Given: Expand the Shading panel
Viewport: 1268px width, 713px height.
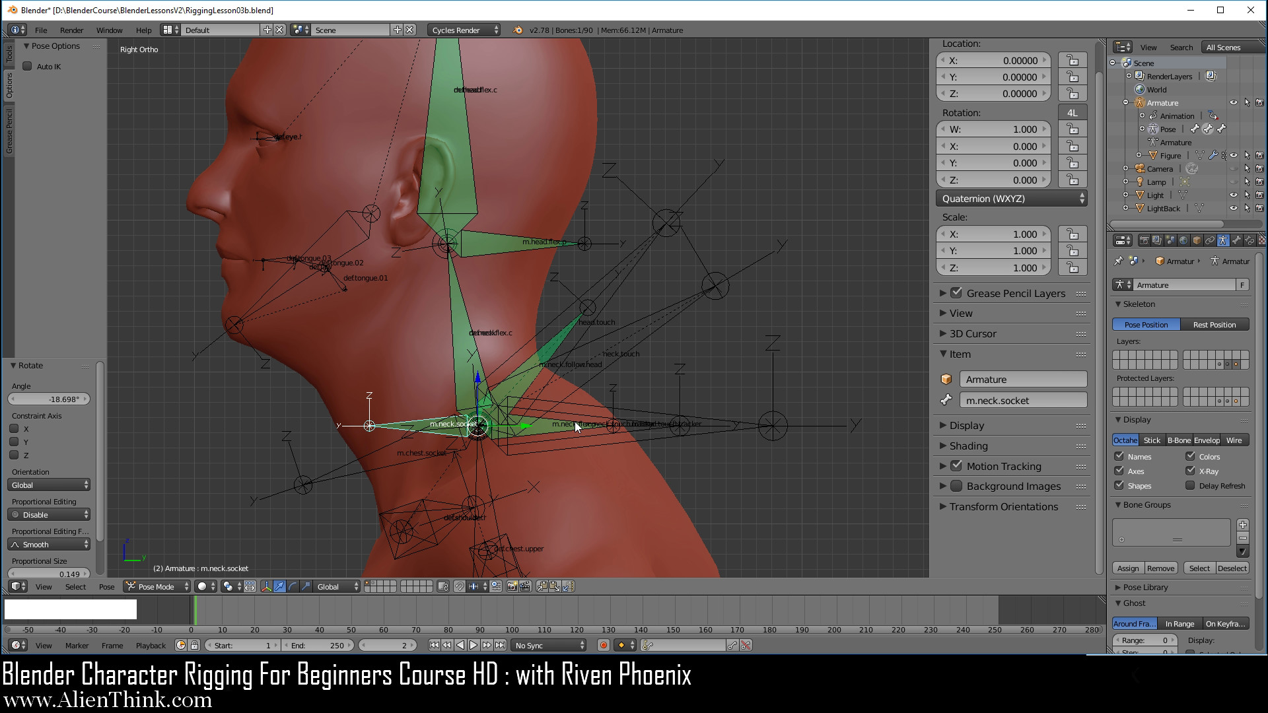Looking at the screenshot, I should click(969, 446).
